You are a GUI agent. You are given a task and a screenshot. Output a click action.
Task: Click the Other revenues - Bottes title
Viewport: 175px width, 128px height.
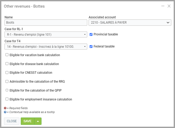tap(24, 6)
